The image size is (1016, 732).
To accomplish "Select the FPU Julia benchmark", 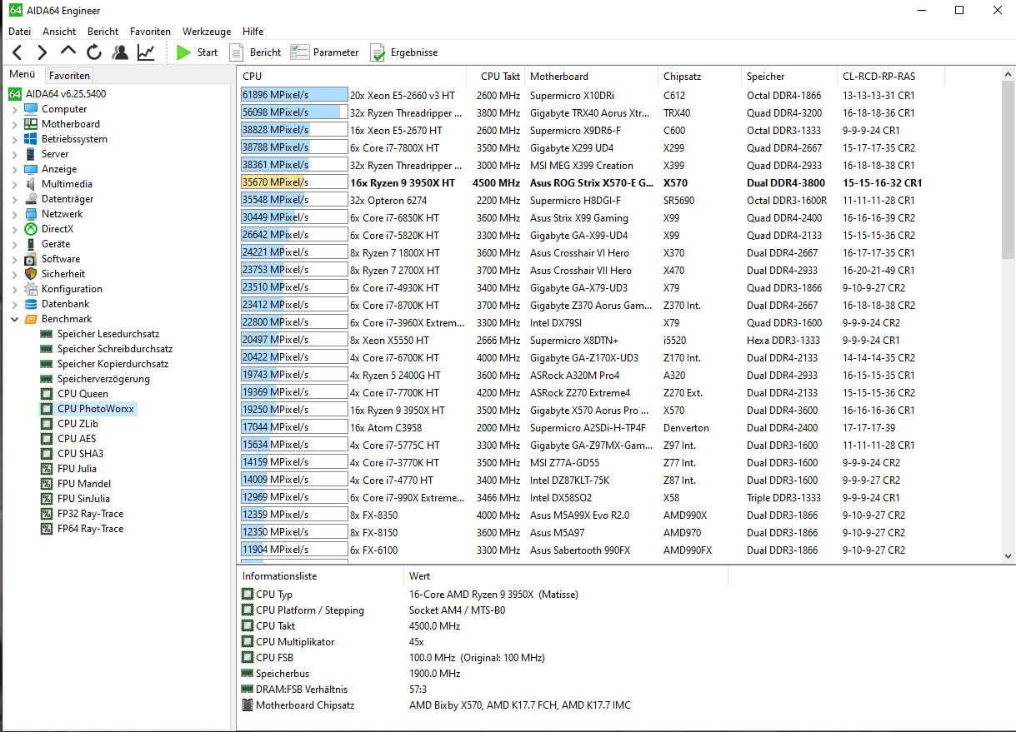I will point(77,469).
